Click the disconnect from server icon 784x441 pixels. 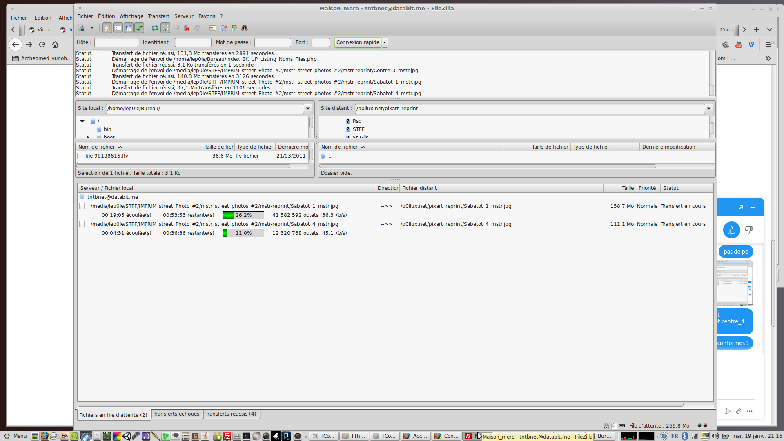click(187, 28)
